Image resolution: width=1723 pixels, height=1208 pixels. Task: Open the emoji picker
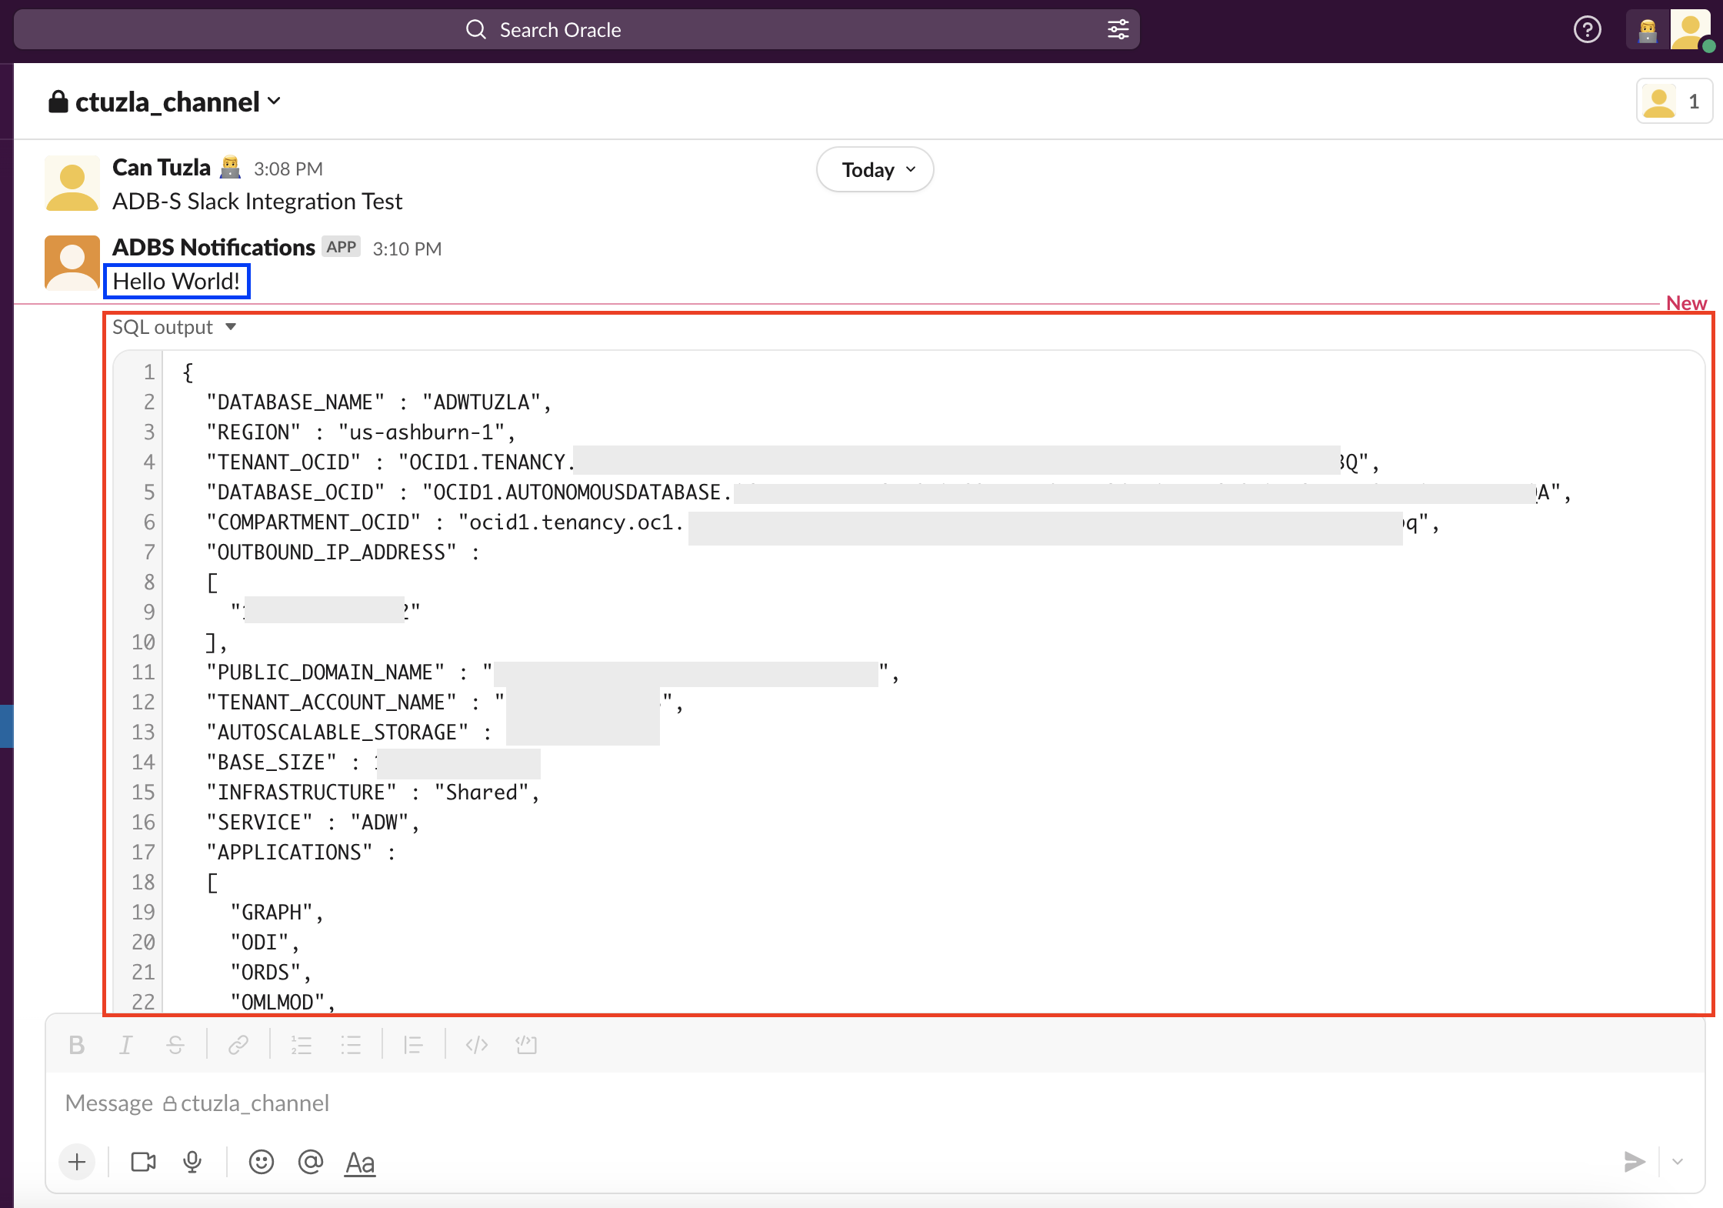click(x=261, y=1162)
